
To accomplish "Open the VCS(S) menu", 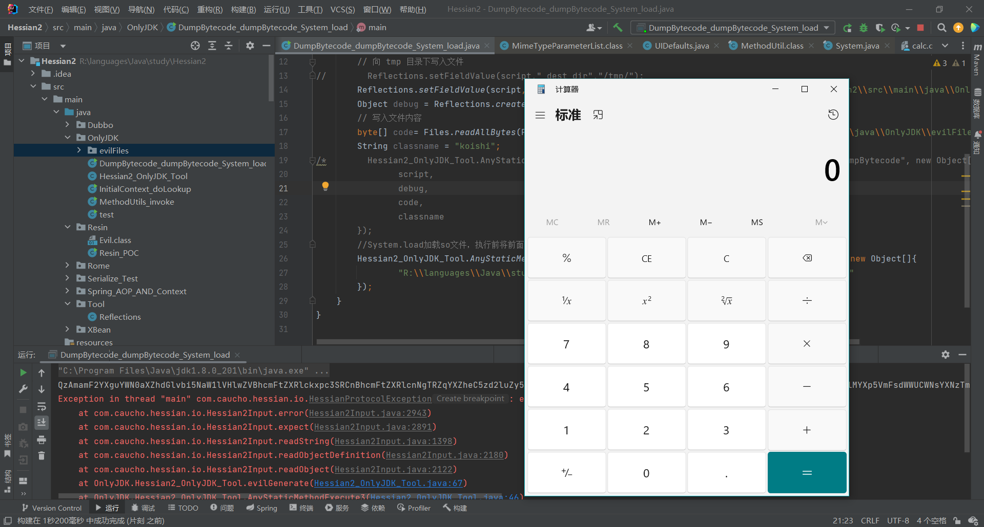I will coord(342,9).
